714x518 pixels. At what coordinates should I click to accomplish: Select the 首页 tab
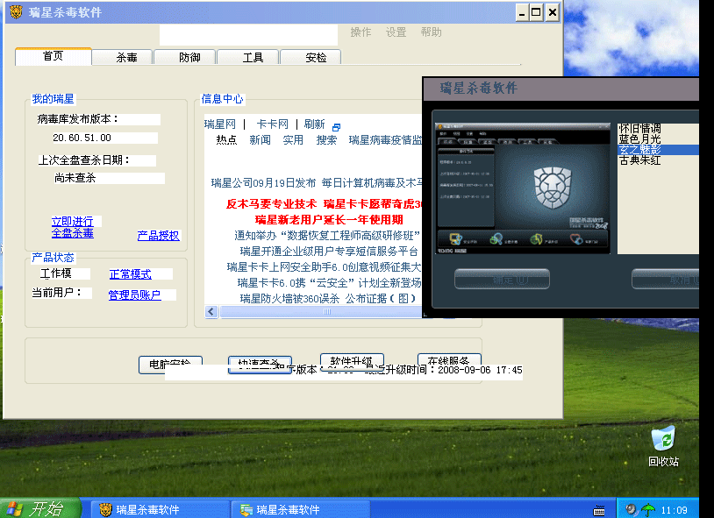pyautogui.click(x=54, y=56)
